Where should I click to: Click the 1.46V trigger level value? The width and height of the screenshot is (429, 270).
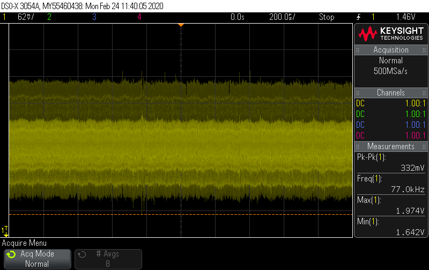pyautogui.click(x=406, y=17)
